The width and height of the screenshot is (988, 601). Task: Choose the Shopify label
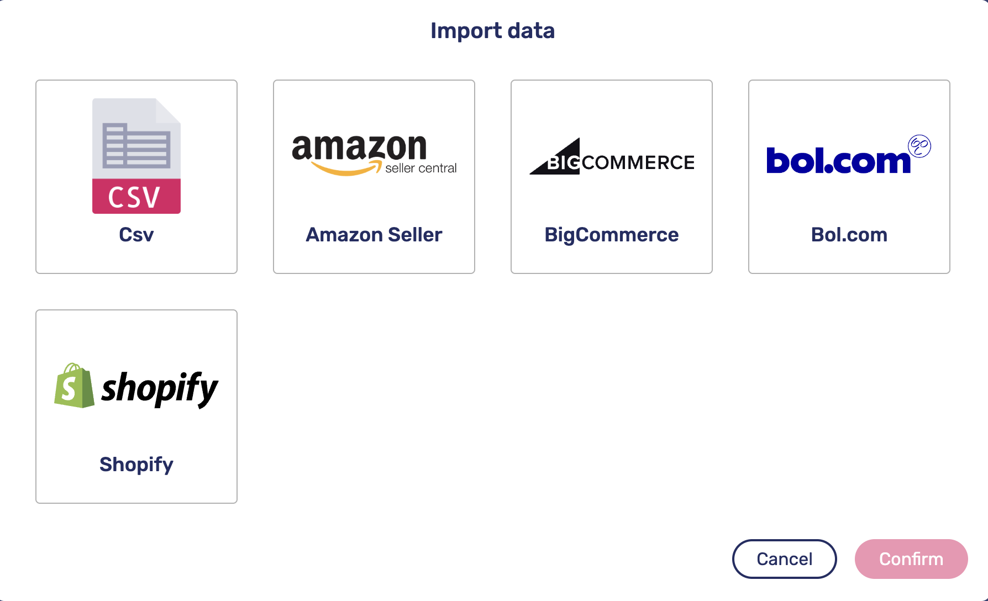[x=136, y=465]
